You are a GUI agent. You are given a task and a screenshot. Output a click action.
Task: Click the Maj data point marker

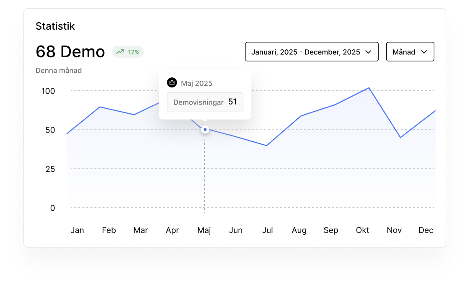click(205, 130)
